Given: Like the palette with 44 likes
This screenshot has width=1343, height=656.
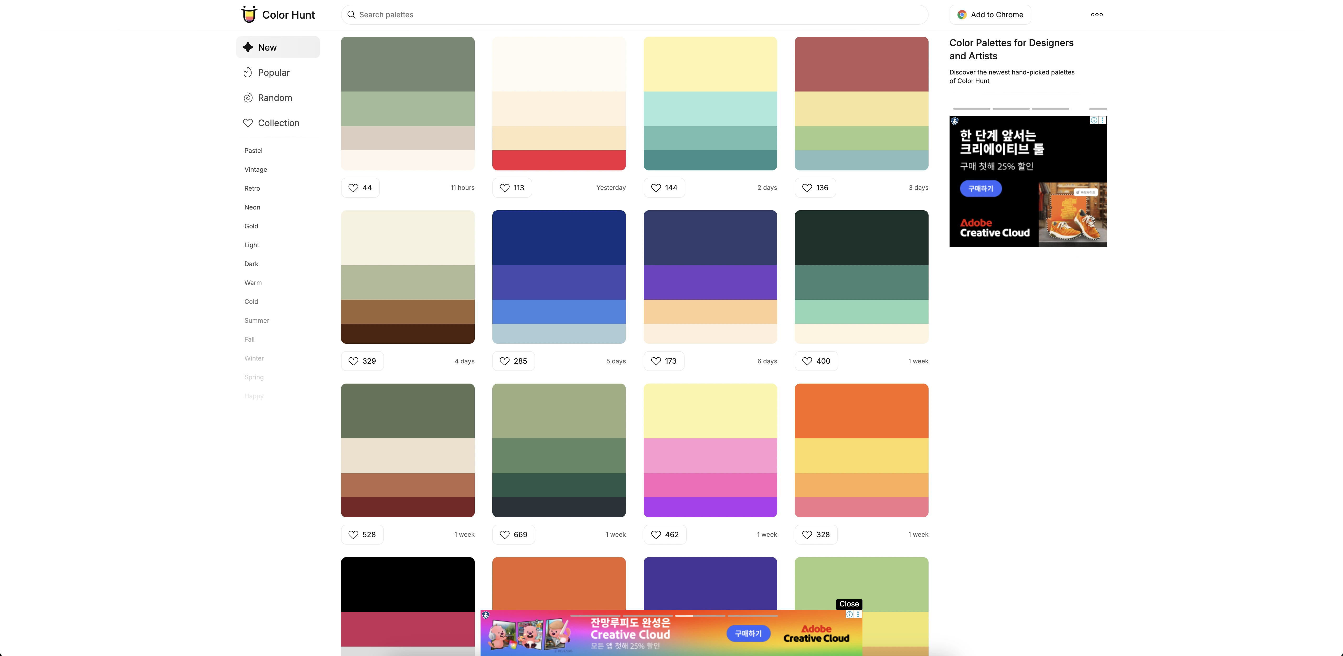Looking at the screenshot, I should click(360, 187).
